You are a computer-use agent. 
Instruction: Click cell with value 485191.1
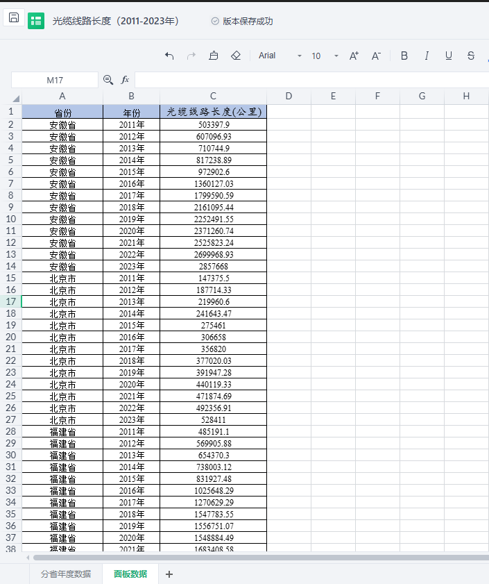[x=213, y=432]
